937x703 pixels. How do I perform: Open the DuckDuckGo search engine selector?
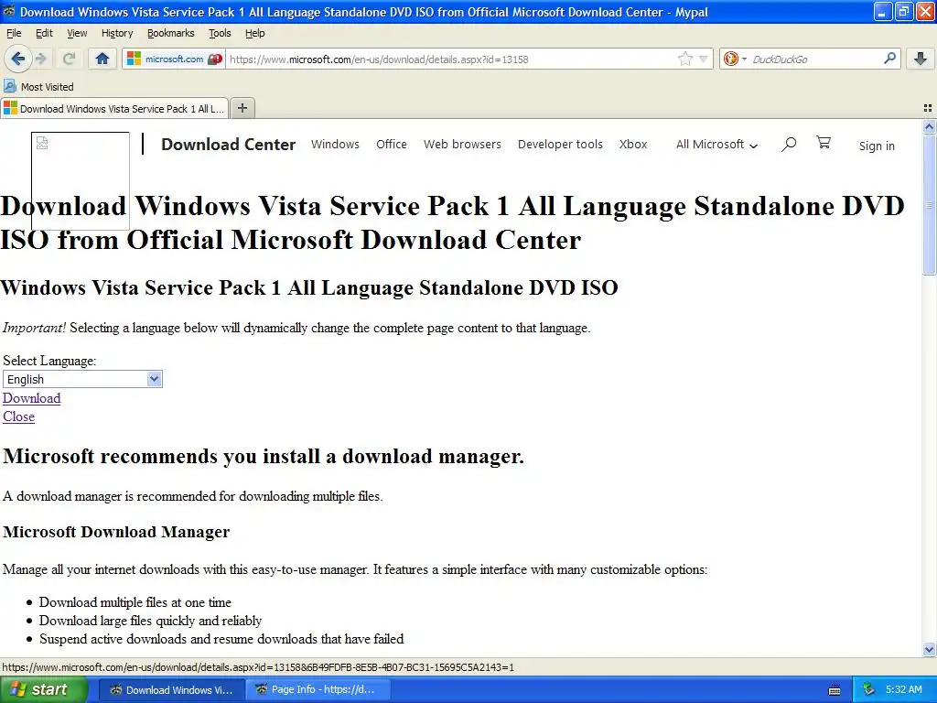(735, 59)
